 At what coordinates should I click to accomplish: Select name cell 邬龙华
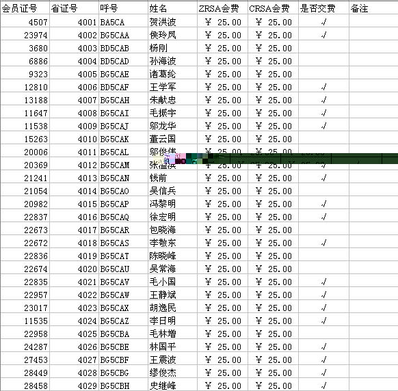click(x=172, y=125)
